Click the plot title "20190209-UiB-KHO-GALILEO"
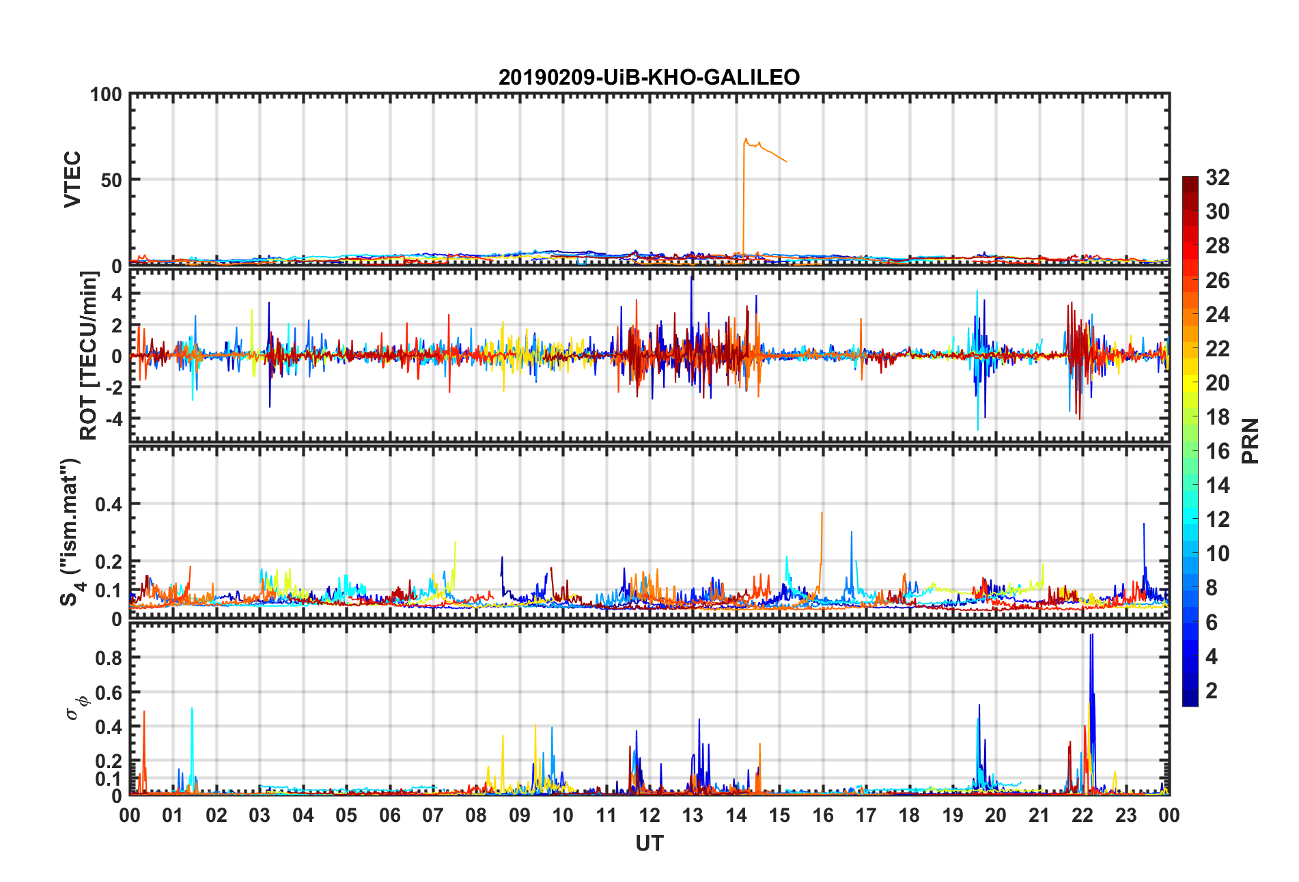The width and height of the screenshot is (1299, 882). (649, 77)
